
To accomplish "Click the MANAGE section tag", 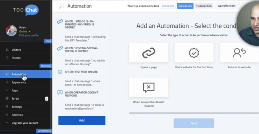I will 46,66.
